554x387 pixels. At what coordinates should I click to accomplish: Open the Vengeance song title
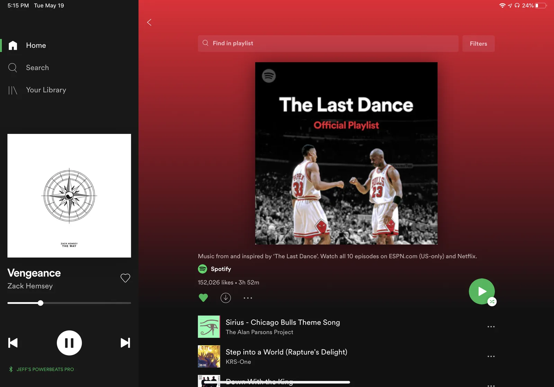pyautogui.click(x=34, y=273)
